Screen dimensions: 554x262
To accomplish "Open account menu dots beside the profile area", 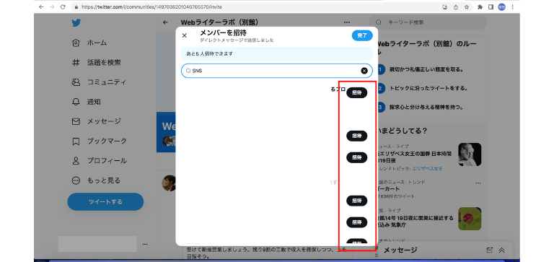I will [145, 244].
